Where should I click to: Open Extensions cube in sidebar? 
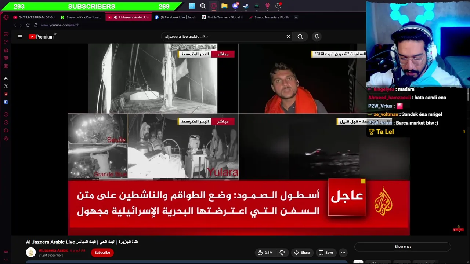[6, 131]
